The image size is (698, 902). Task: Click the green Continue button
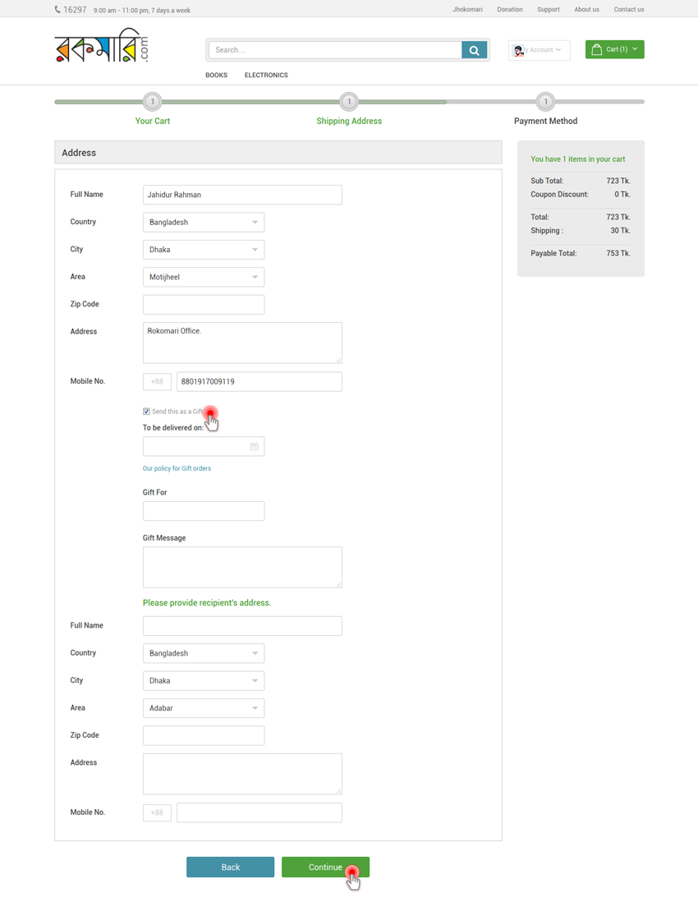tap(325, 867)
